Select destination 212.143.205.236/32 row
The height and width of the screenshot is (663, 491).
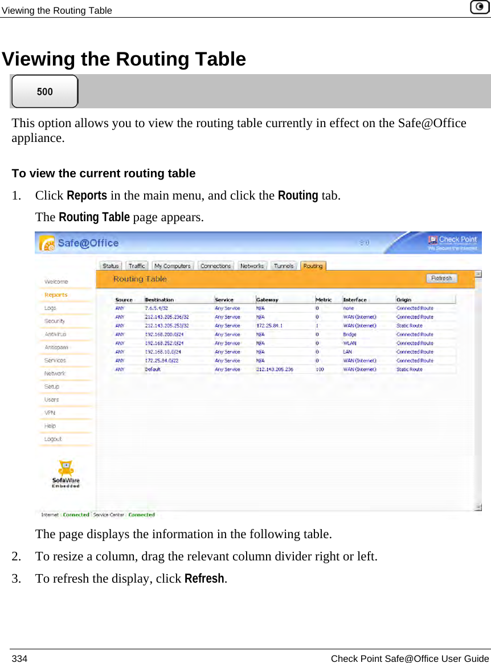[x=285, y=317]
